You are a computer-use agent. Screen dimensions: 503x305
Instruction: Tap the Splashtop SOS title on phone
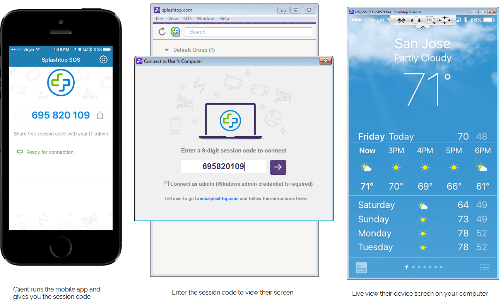tap(61, 60)
